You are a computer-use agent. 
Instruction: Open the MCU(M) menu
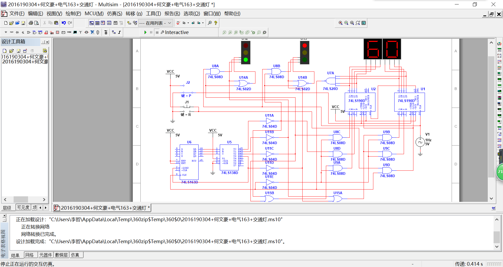pyautogui.click(x=94, y=14)
